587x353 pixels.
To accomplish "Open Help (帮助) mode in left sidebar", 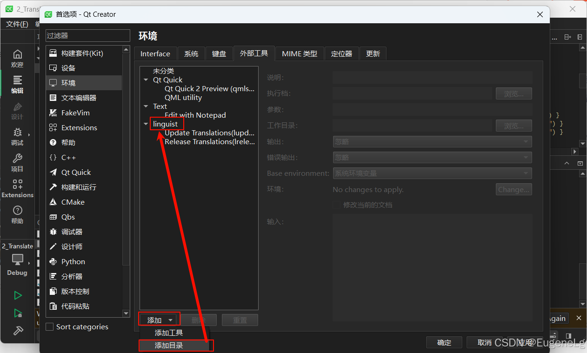I will click(x=17, y=215).
